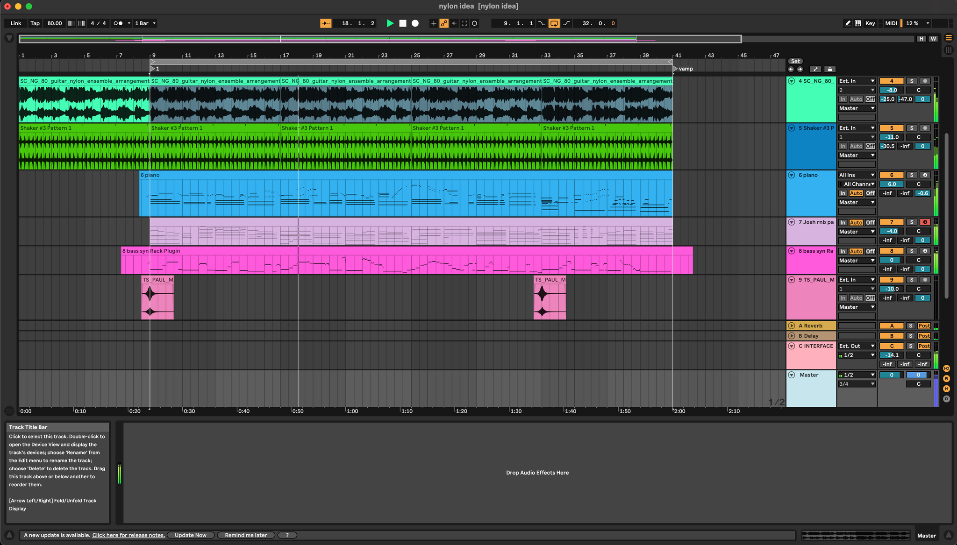Toggle the Computer MIDI Keyboard icon
The width and height of the screenshot is (957, 545).
click(x=858, y=23)
